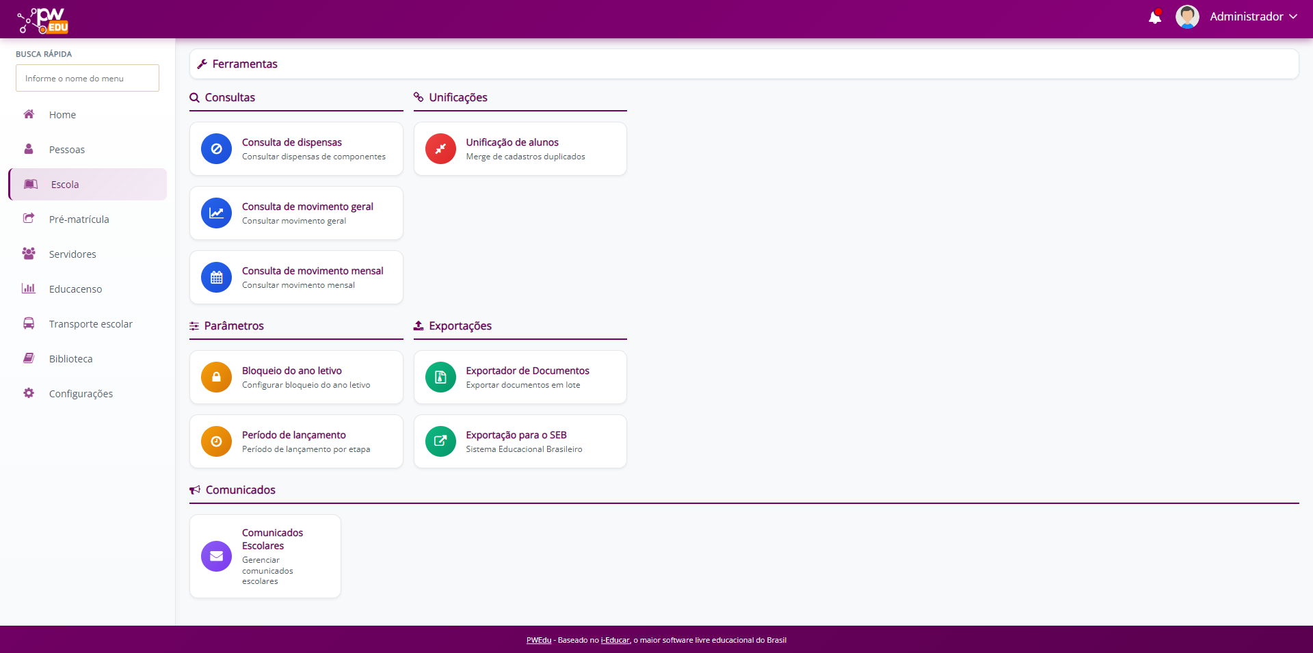
Task: Click the Educacenso chart icon
Action: [x=29, y=289]
